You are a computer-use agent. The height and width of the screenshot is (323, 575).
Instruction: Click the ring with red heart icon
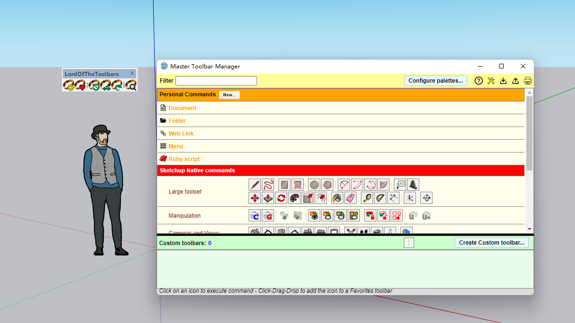[x=81, y=85]
